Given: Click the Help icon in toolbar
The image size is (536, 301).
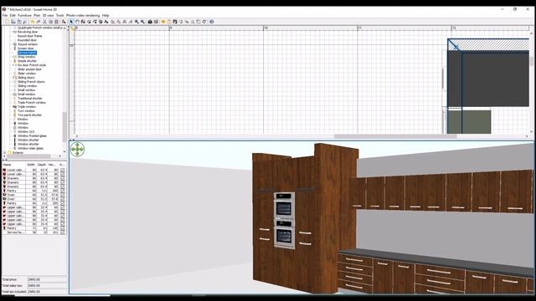Looking at the screenshot, I should point(212,22).
